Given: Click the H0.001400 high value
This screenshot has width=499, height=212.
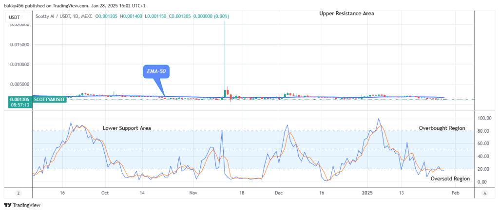Looking at the screenshot, I should tap(132, 16).
